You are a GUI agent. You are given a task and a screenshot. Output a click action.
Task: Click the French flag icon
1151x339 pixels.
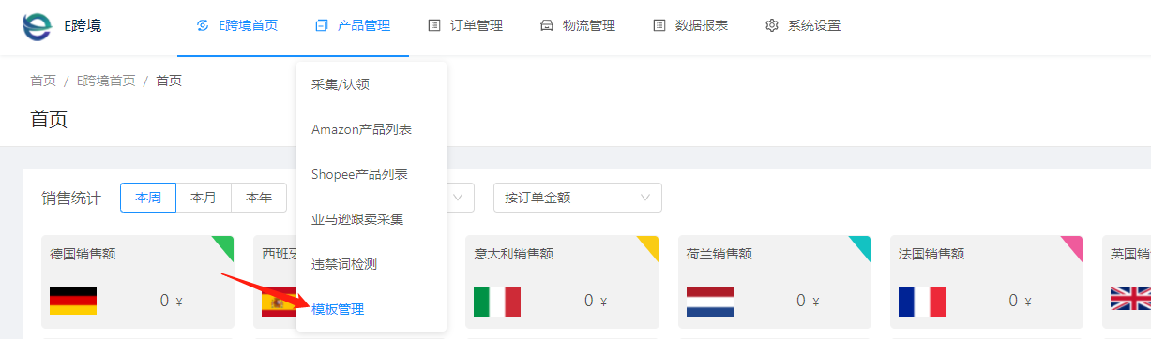coord(922,302)
